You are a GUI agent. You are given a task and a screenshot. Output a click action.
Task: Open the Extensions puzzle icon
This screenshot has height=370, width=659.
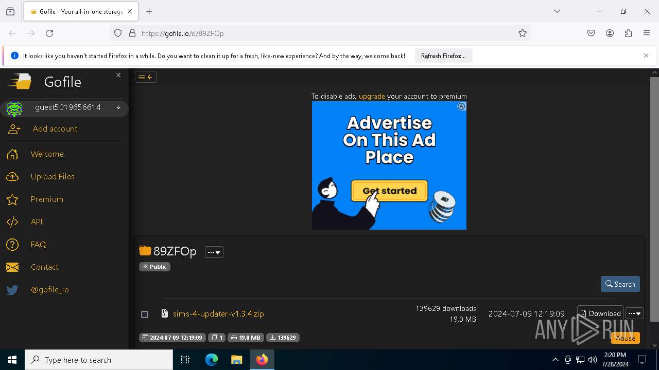click(x=628, y=33)
